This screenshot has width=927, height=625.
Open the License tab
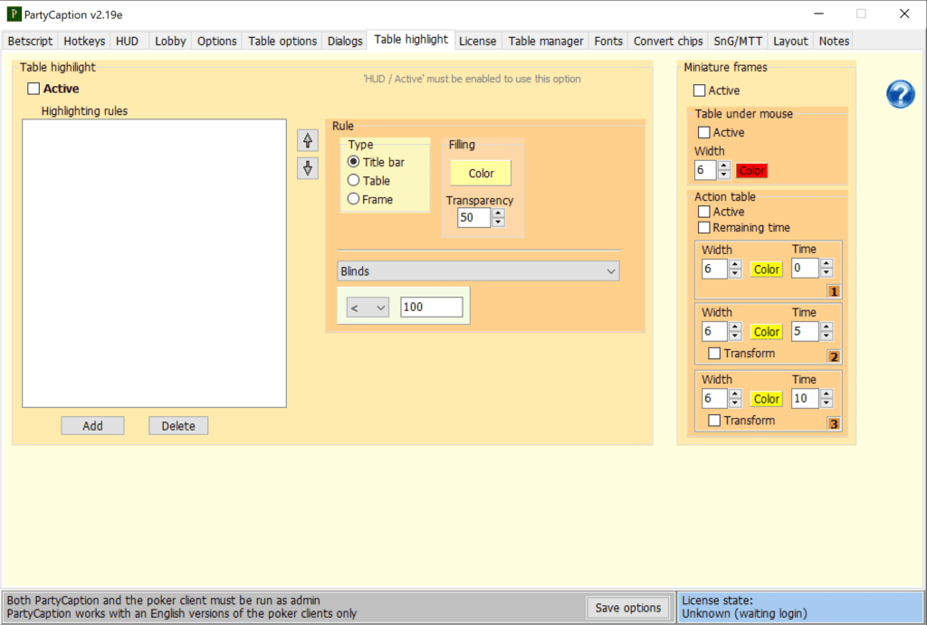coord(478,41)
